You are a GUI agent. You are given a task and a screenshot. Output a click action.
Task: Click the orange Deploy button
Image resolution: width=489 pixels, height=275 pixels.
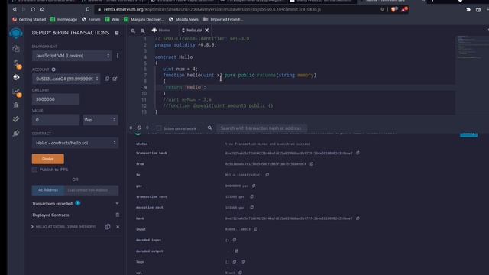pyautogui.click(x=47, y=159)
